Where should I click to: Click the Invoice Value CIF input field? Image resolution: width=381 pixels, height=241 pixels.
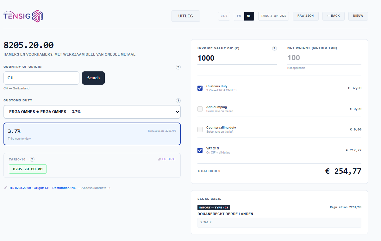pyautogui.click(x=237, y=58)
